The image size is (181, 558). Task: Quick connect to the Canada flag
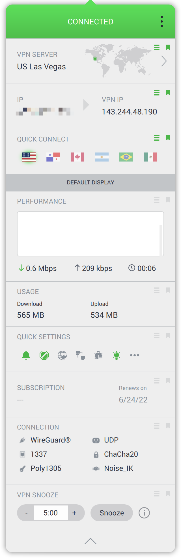77,157
